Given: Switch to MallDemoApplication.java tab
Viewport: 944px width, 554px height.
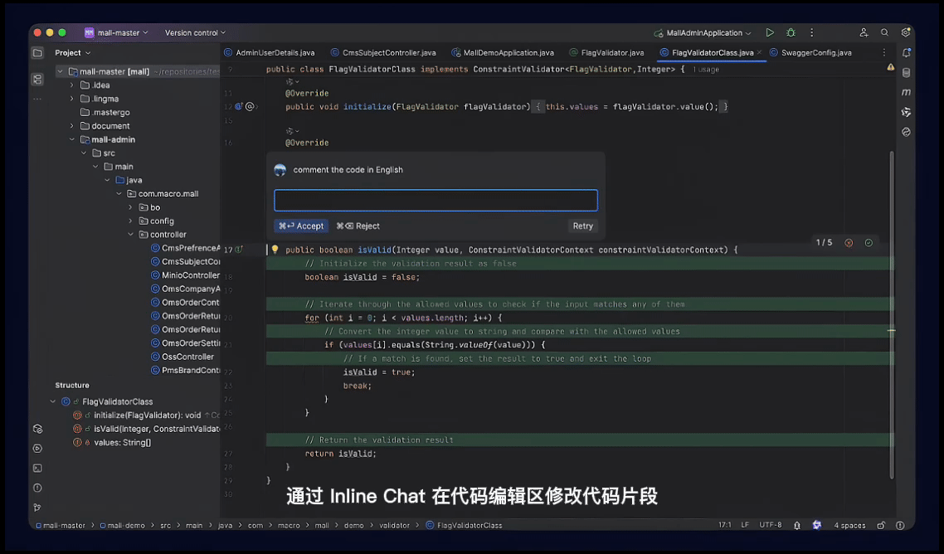Looking at the screenshot, I should [503, 53].
